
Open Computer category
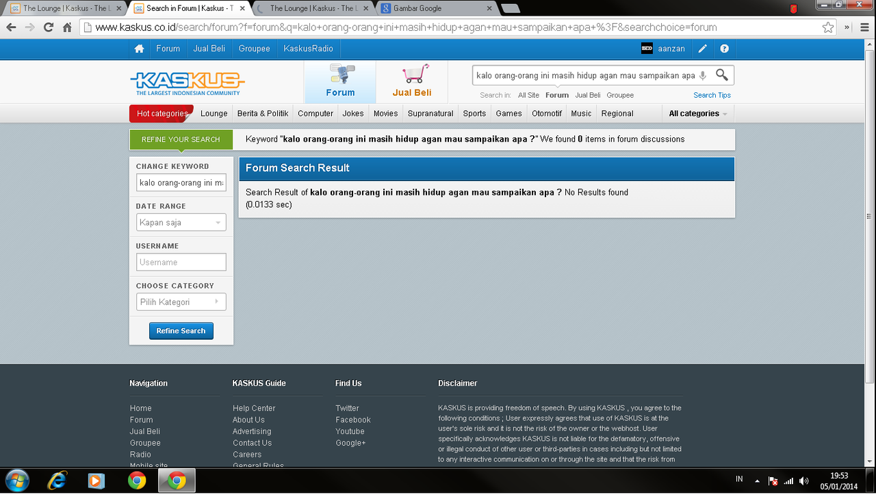[x=315, y=113]
